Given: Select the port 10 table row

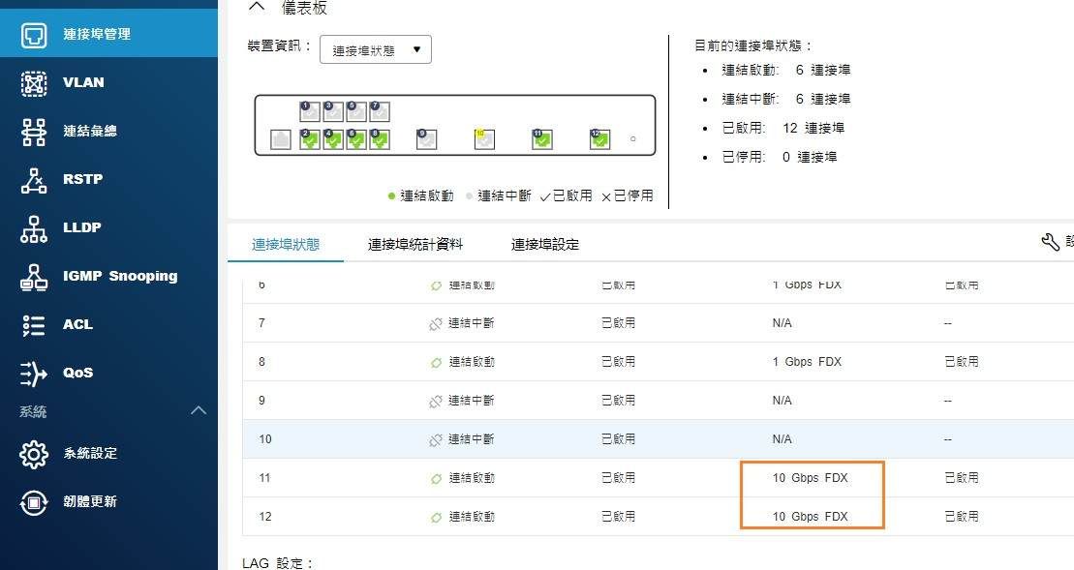Looking at the screenshot, I should pos(658,439).
